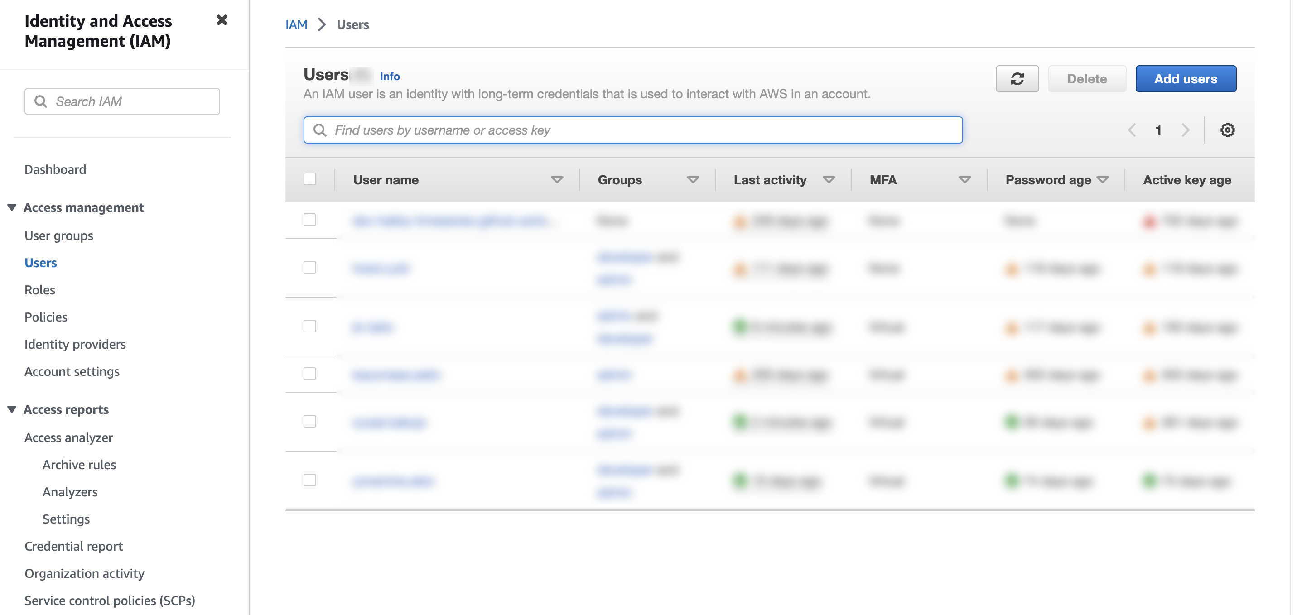Screen dimensions: 1302x615
Task: Open the Users Info link
Action: click(x=389, y=76)
